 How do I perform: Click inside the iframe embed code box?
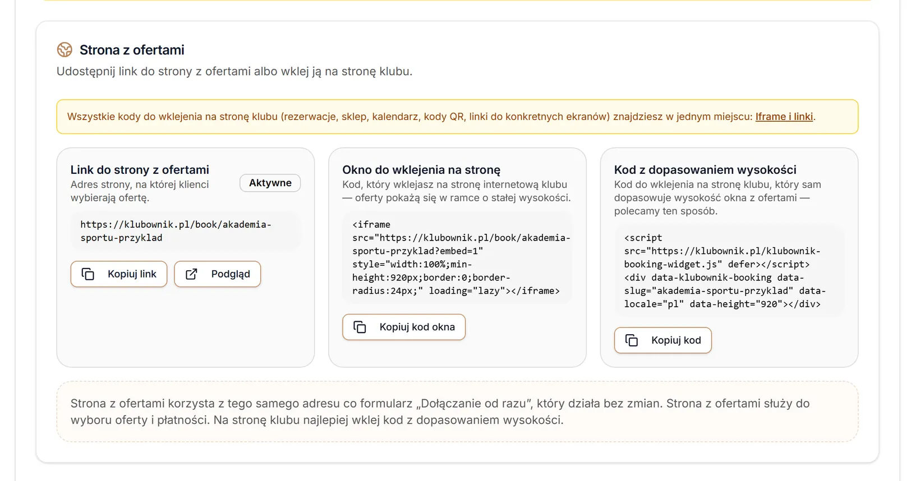(x=457, y=257)
